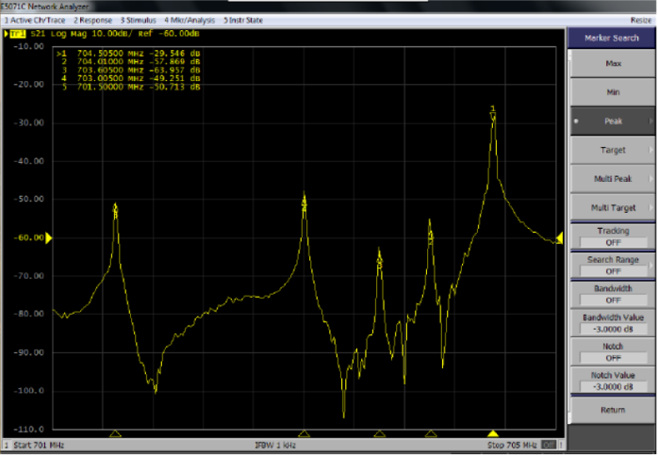Click the reference level arrow on left edge
The width and height of the screenshot is (658, 455).
[49, 238]
